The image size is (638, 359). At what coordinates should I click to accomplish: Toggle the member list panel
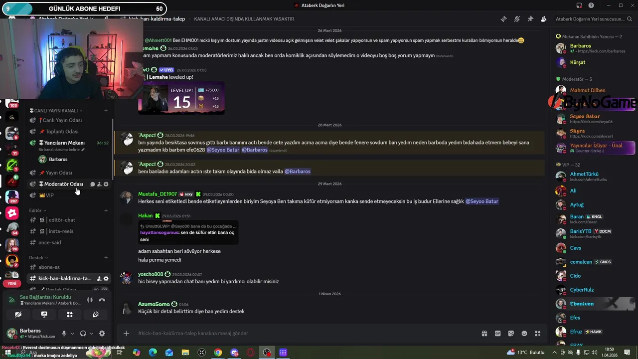544,19
